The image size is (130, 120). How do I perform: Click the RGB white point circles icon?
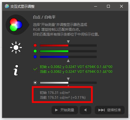tap(16, 25)
